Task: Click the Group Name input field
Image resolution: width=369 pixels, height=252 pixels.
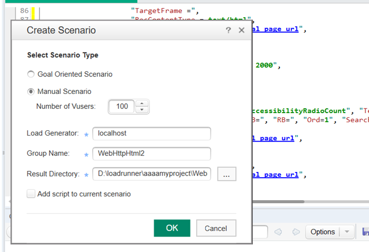Action: (x=151, y=154)
